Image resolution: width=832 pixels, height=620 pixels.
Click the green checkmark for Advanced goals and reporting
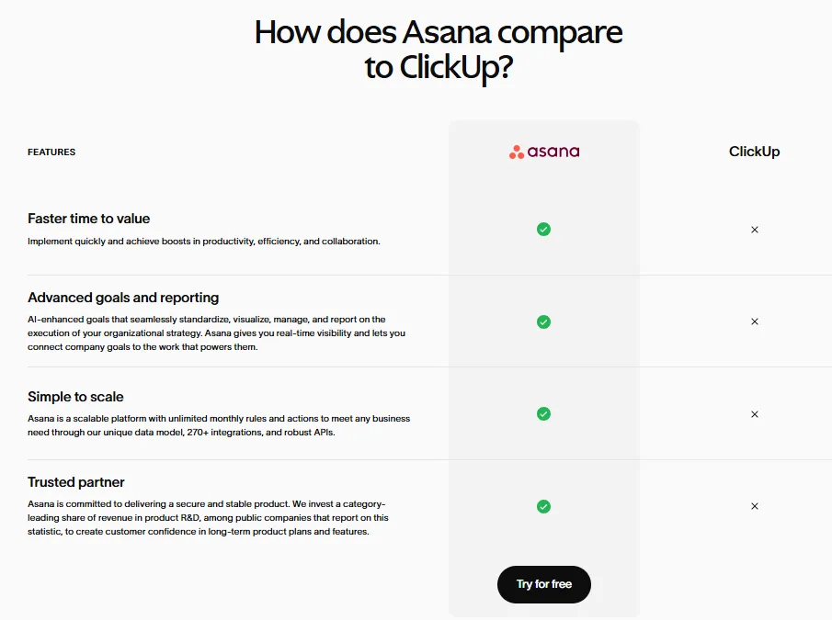[x=543, y=321]
